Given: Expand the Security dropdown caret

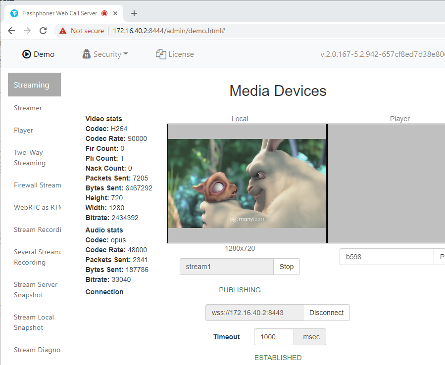Looking at the screenshot, I should (126, 53).
